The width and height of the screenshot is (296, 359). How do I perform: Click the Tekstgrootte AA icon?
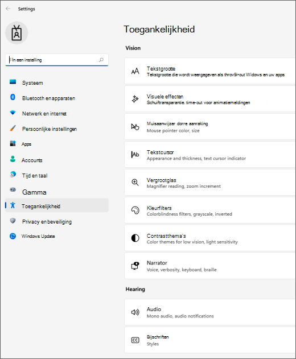tap(135, 71)
